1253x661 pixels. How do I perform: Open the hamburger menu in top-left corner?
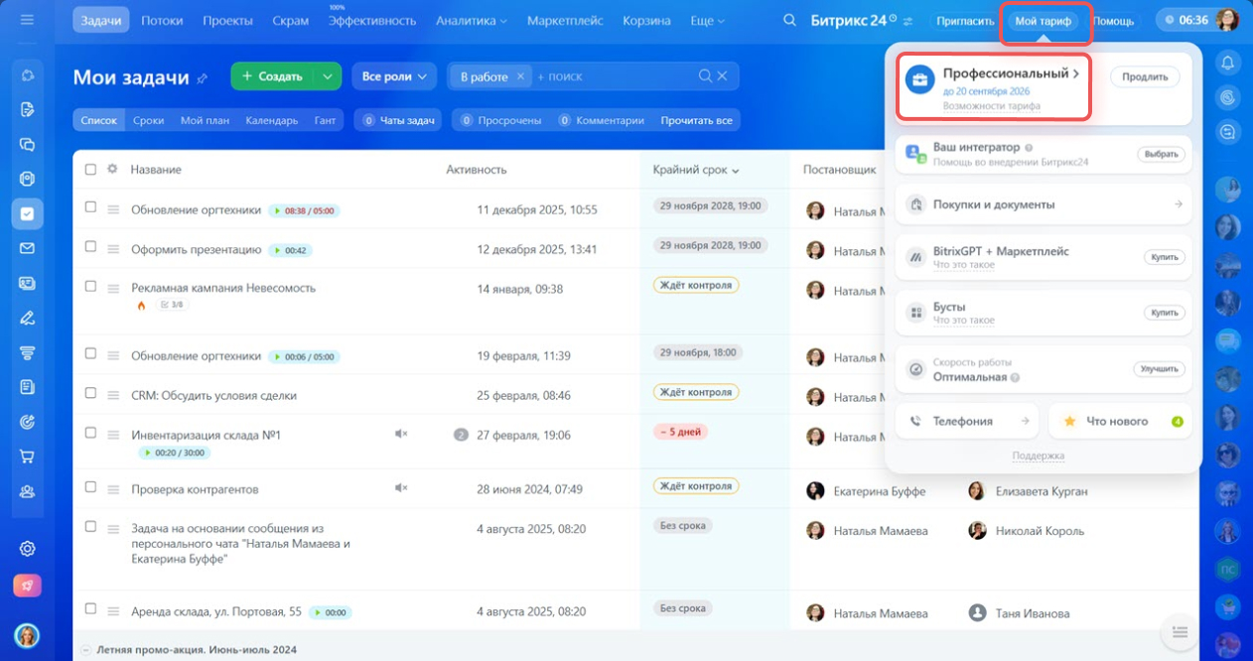[27, 20]
